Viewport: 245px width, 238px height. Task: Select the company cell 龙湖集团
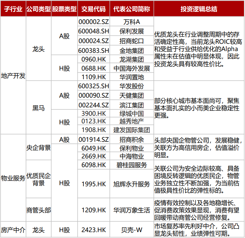[132, 59]
